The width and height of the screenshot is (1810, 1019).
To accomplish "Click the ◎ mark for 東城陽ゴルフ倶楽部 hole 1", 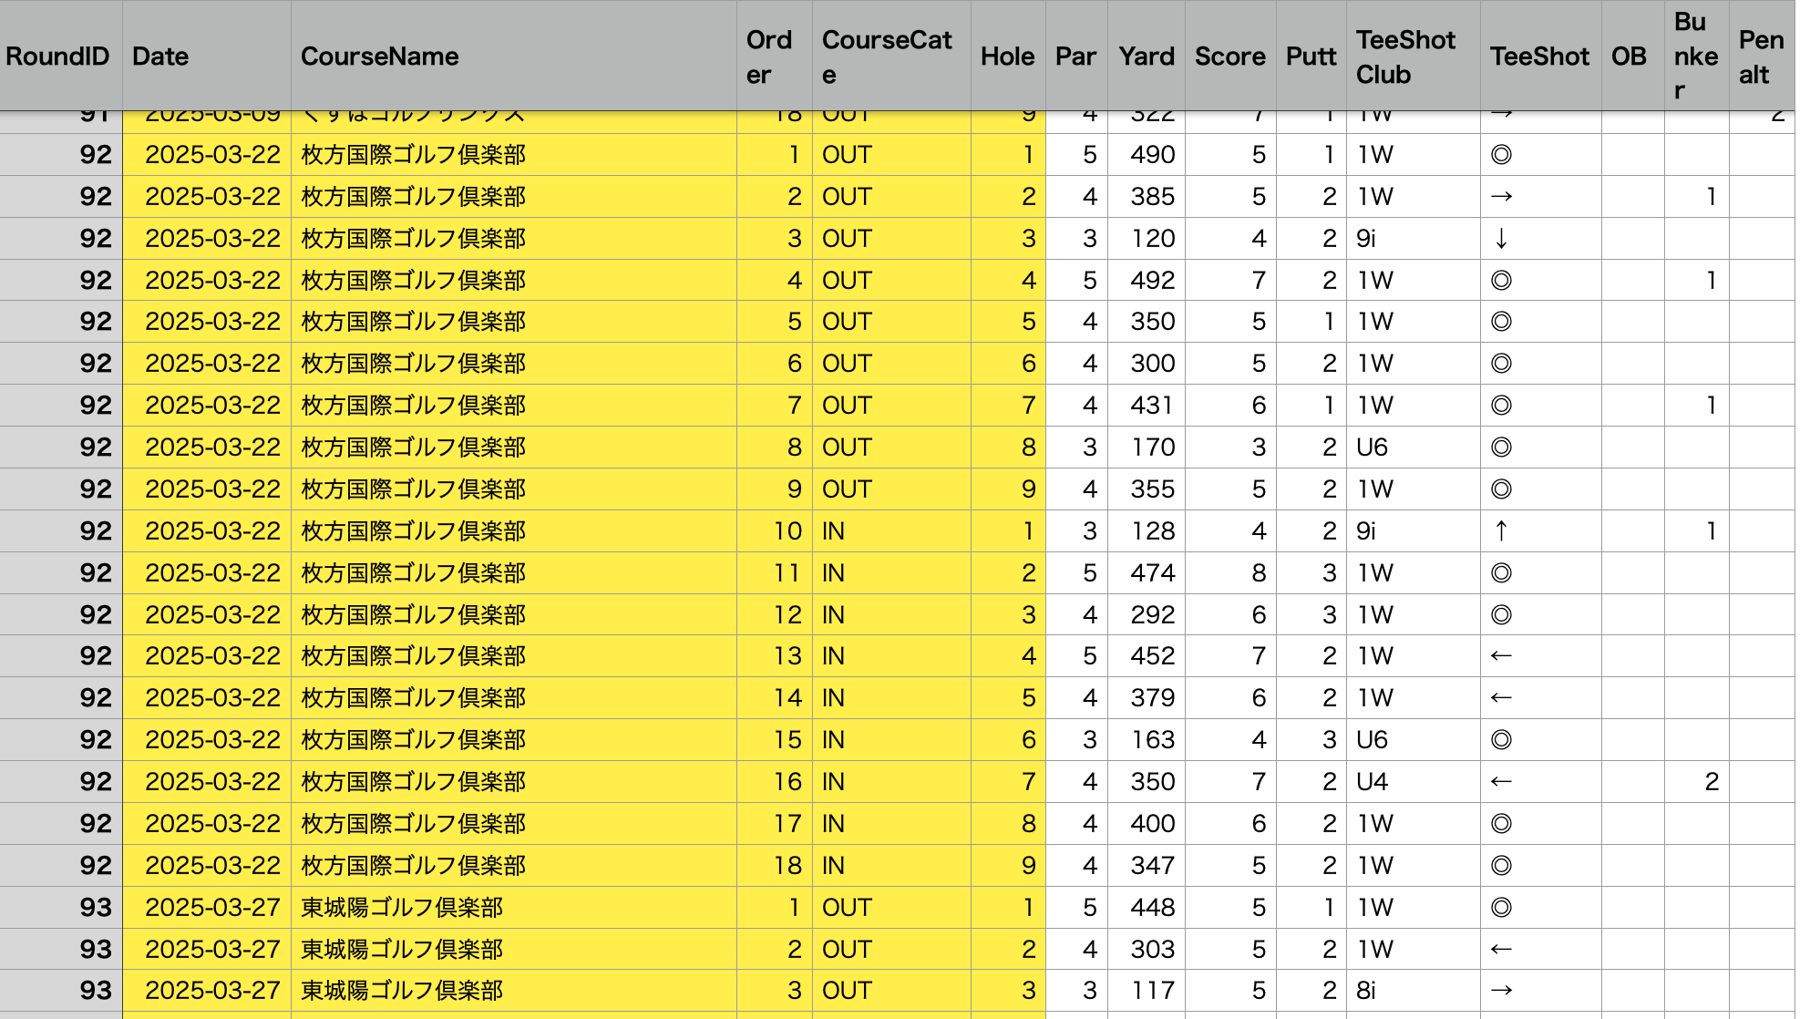I will pos(1502,908).
